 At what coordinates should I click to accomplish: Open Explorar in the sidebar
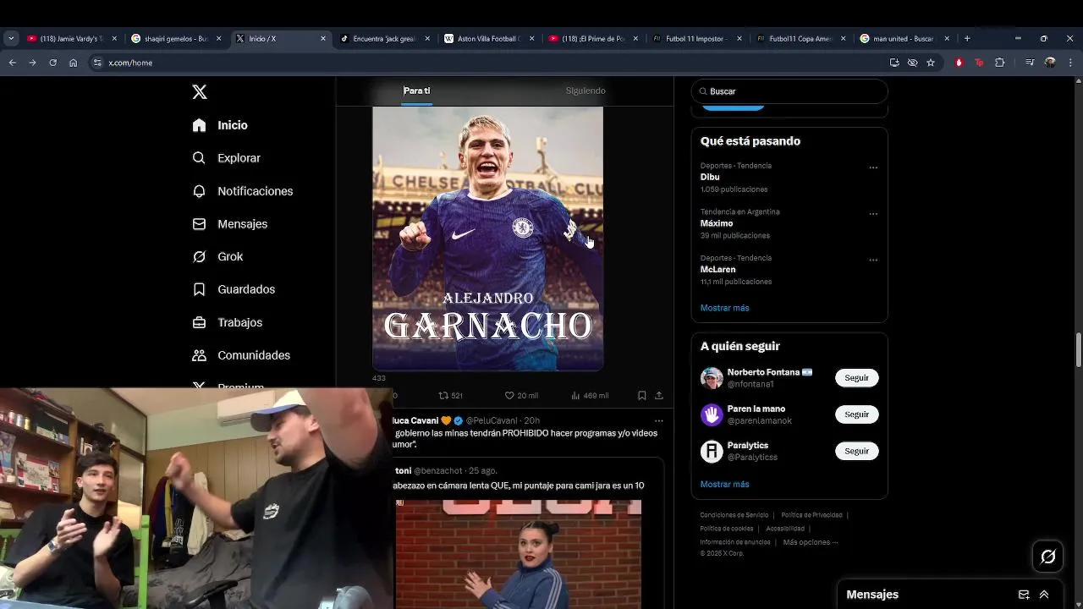coord(226,158)
